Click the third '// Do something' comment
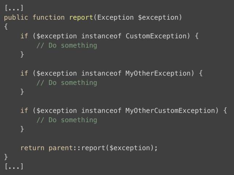The width and height of the screenshot is (234, 175). tap(67, 120)
